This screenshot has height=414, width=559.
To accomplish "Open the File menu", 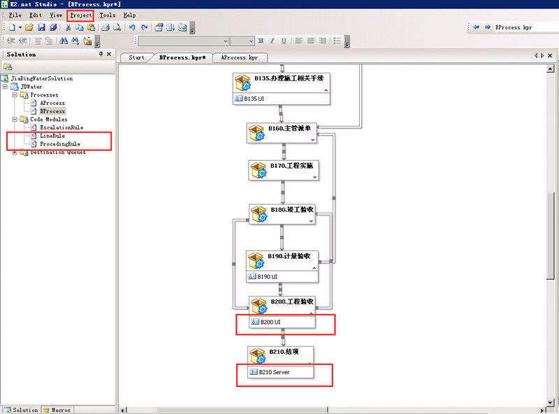I will tap(15, 15).
